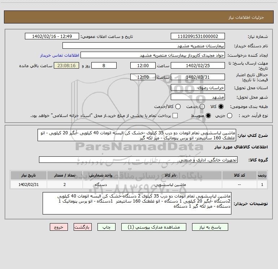Click the buyer organization name field

(x=144, y=46)
